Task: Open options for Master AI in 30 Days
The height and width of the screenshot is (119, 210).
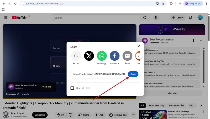Action: pos(204,112)
